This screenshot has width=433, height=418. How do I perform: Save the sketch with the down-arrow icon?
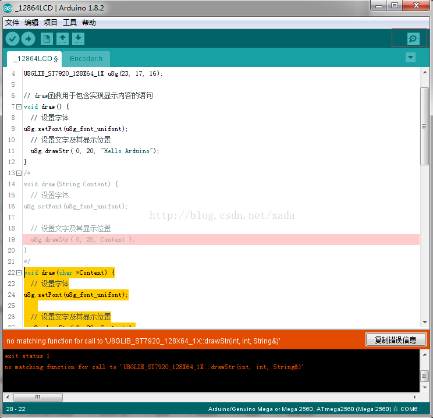point(79,38)
